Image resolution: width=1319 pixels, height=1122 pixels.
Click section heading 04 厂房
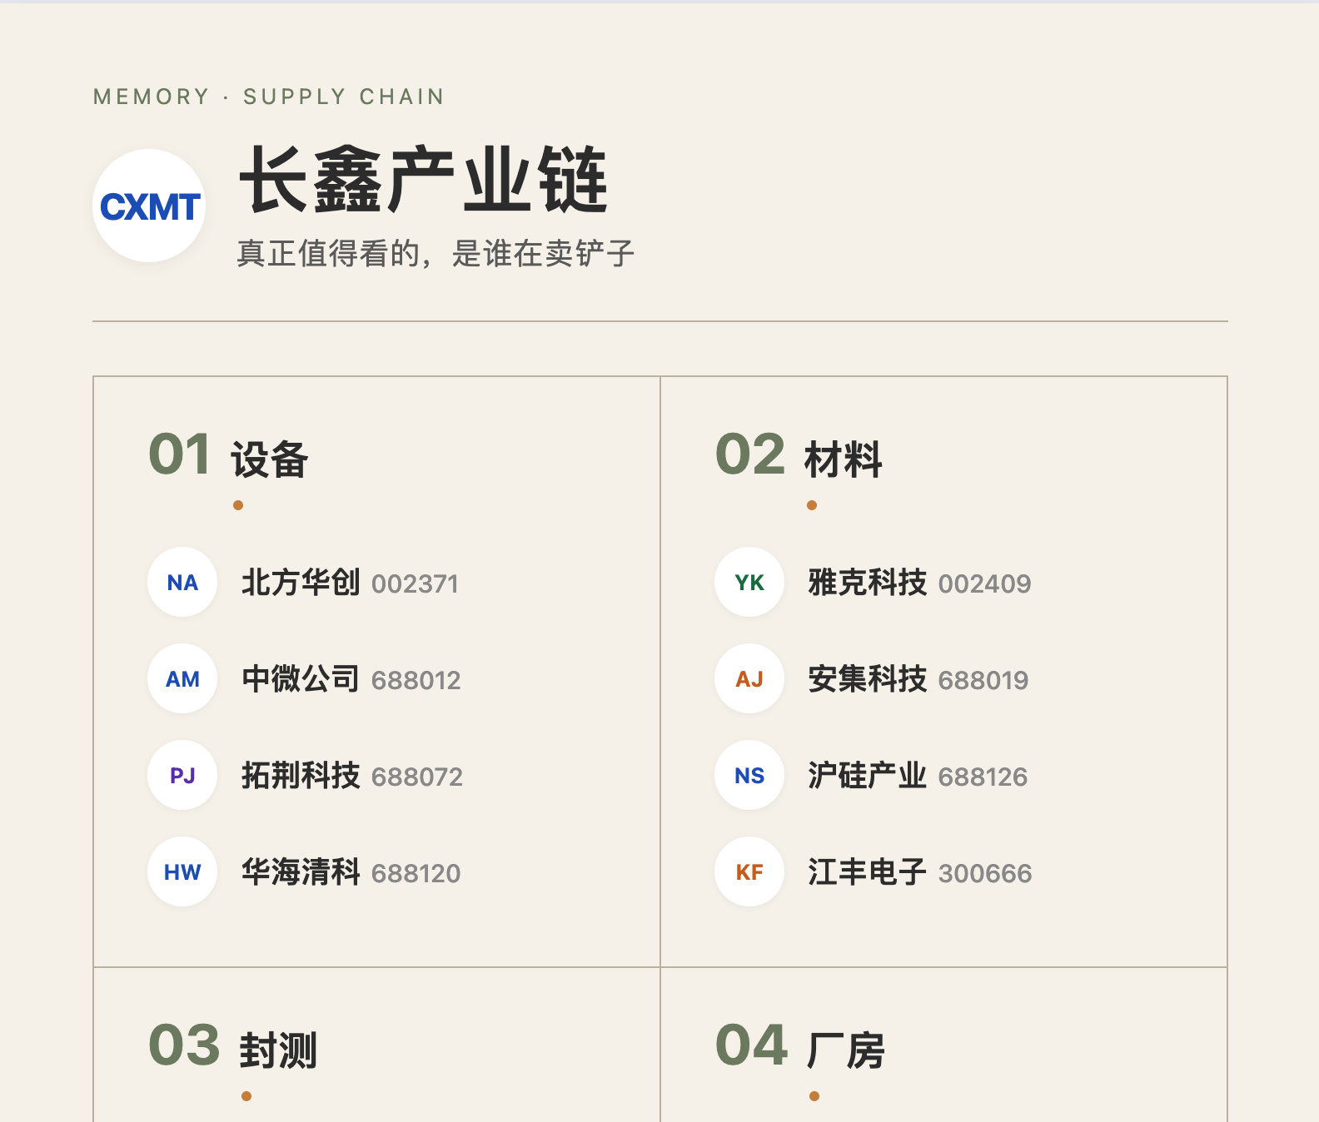(x=800, y=1047)
